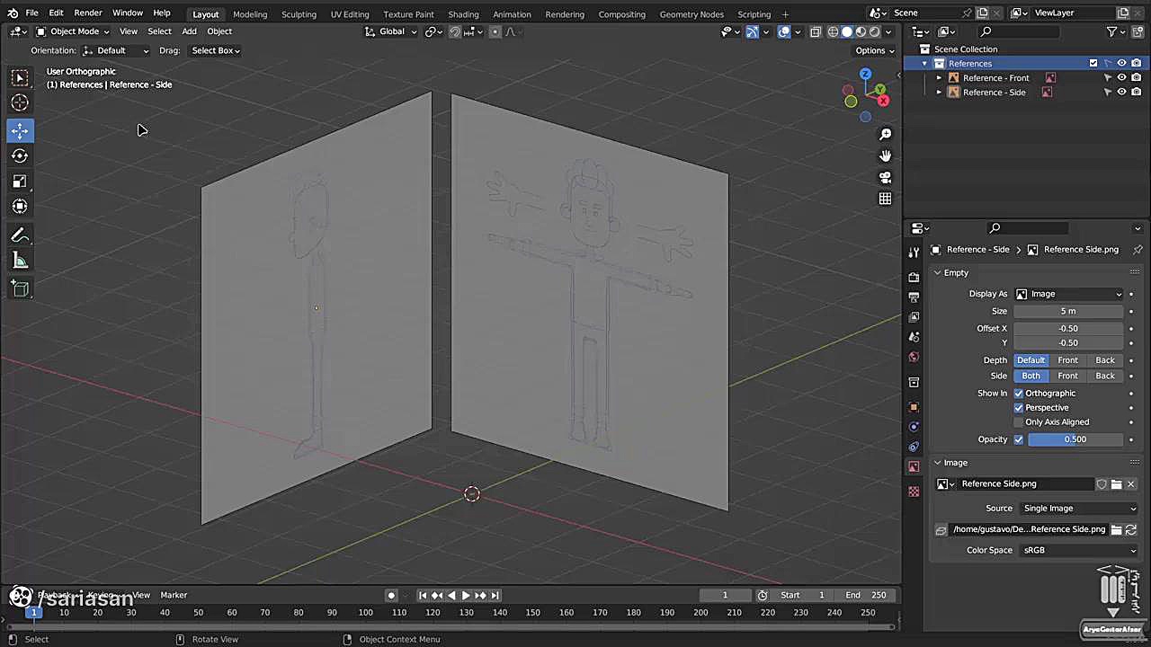Hide Reference - Side in viewport
The image size is (1151, 647).
(x=1121, y=93)
